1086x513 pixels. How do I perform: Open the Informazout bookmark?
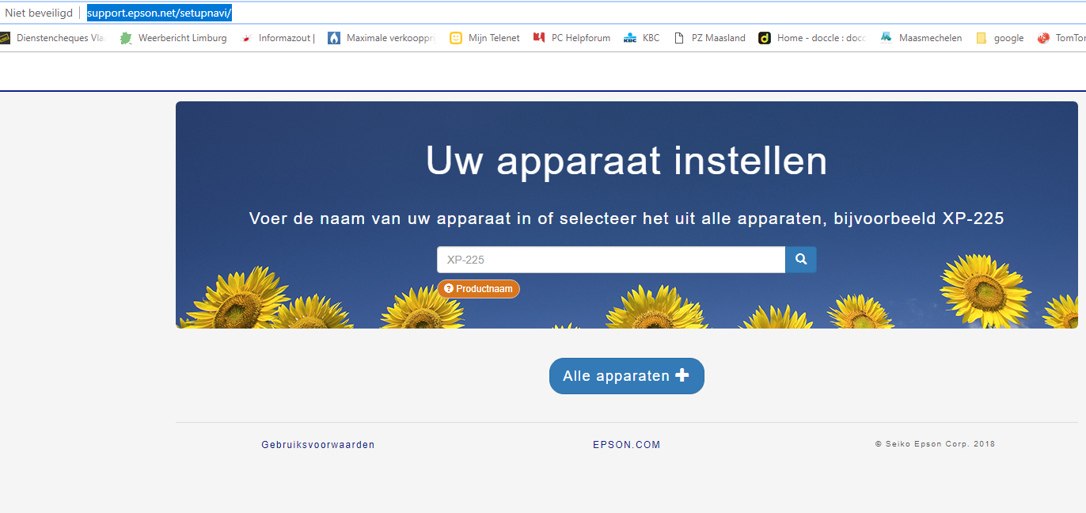tap(278, 38)
